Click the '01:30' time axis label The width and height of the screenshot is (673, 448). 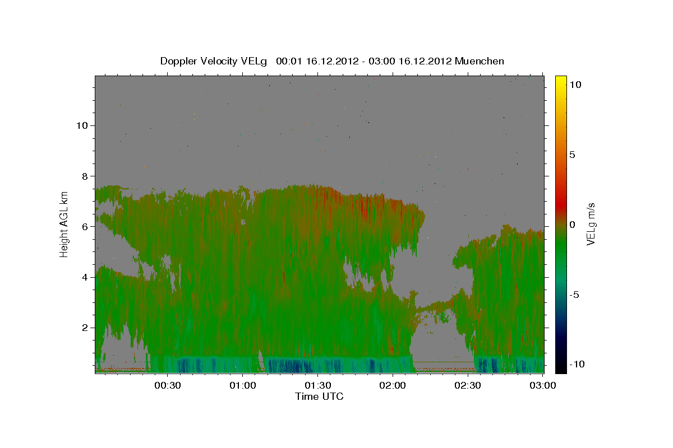(x=317, y=385)
